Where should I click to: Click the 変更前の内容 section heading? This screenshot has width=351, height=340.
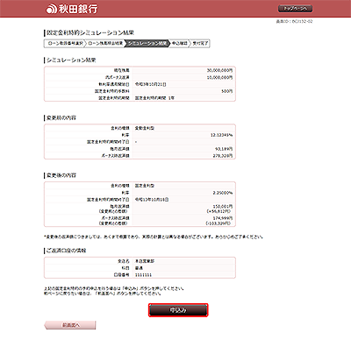(x=61, y=117)
